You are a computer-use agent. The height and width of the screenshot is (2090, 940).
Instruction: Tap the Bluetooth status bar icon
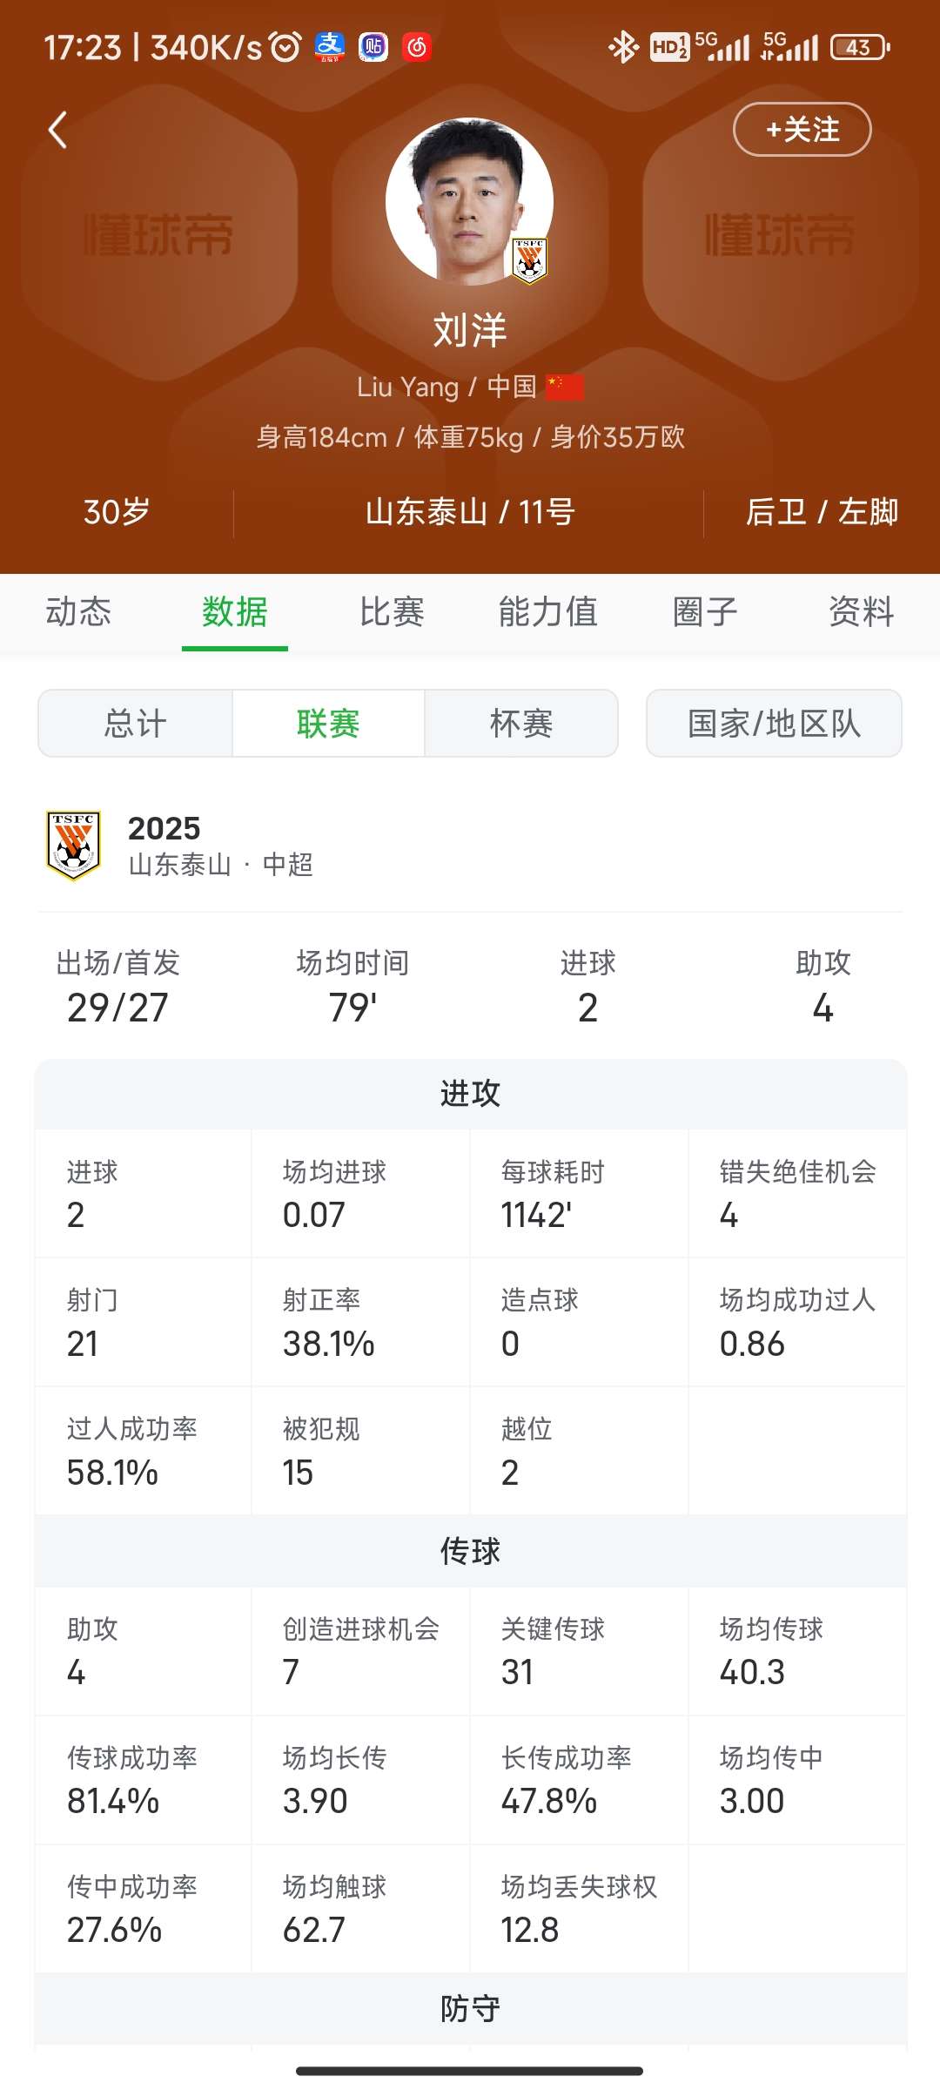[621, 47]
